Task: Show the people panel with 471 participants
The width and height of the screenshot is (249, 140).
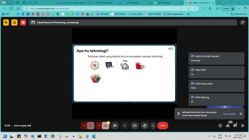Action: [228, 126]
